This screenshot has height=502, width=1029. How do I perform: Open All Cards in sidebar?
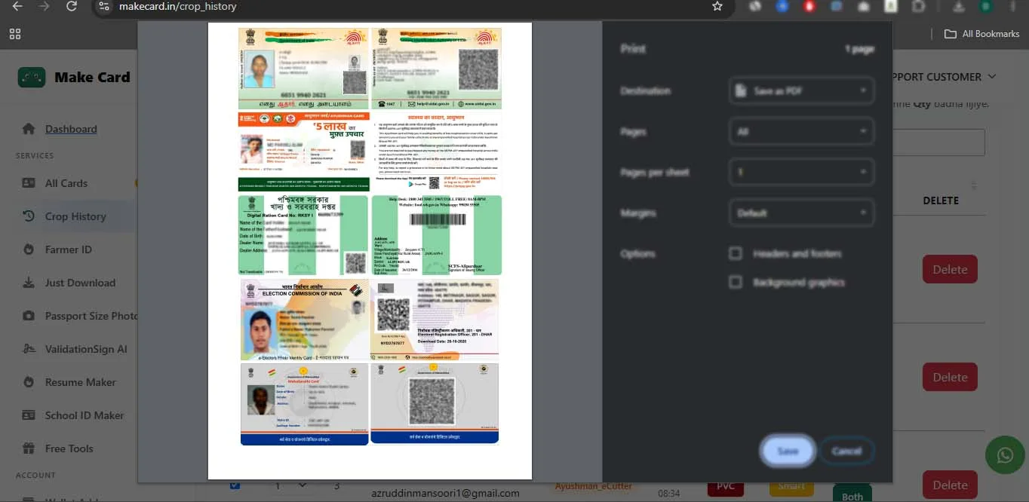[66, 183]
